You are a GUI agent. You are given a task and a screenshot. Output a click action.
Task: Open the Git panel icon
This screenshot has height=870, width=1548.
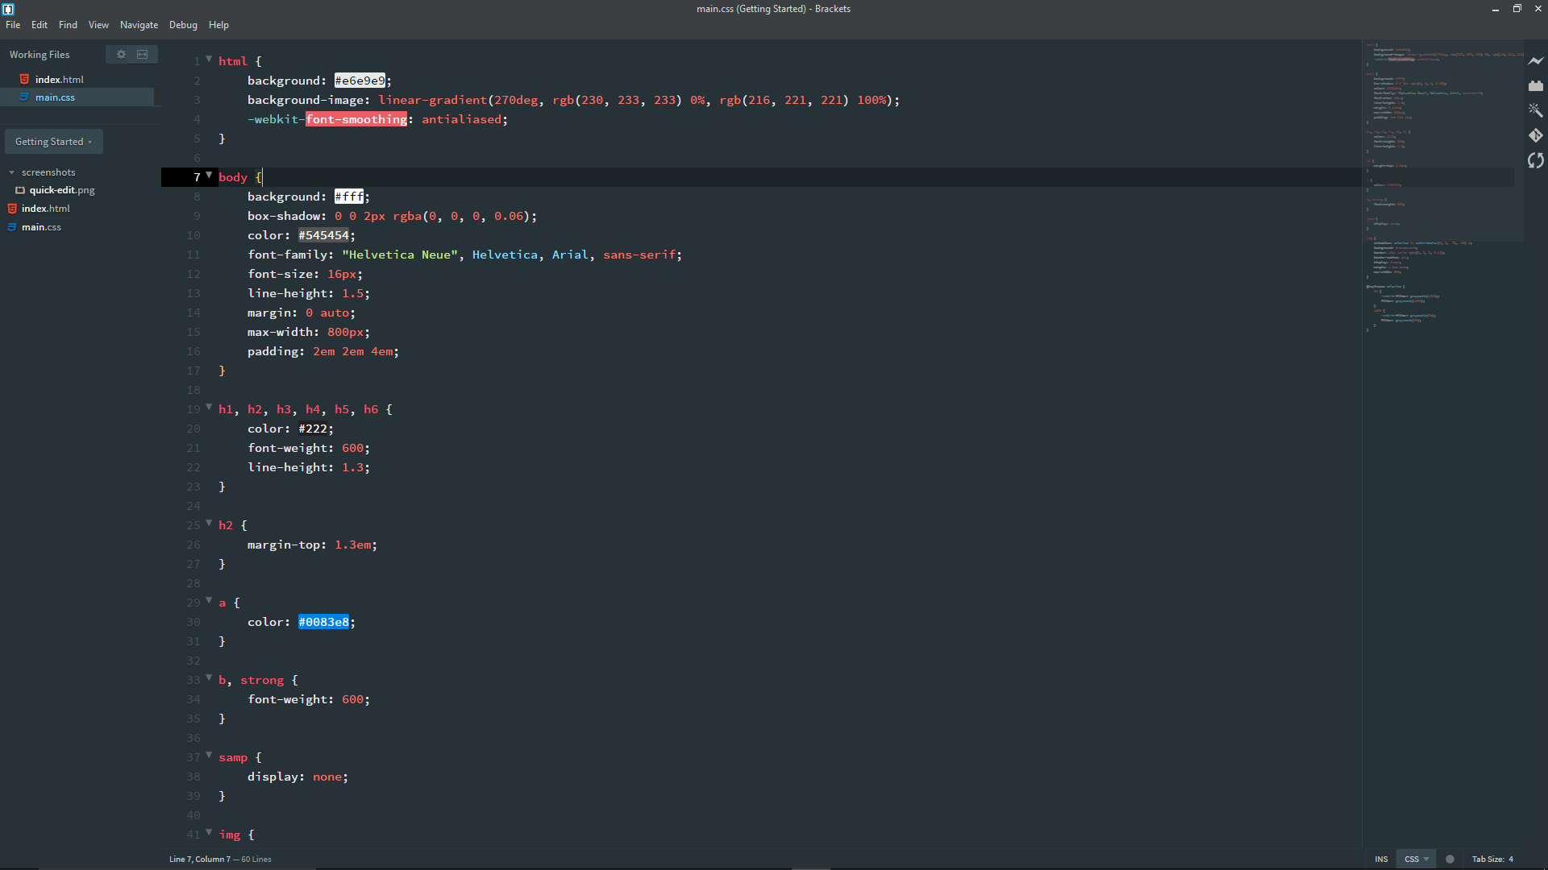(x=1535, y=135)
